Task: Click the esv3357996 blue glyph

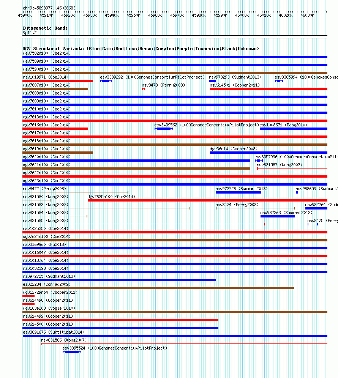Action: click(x=259, y=160)
